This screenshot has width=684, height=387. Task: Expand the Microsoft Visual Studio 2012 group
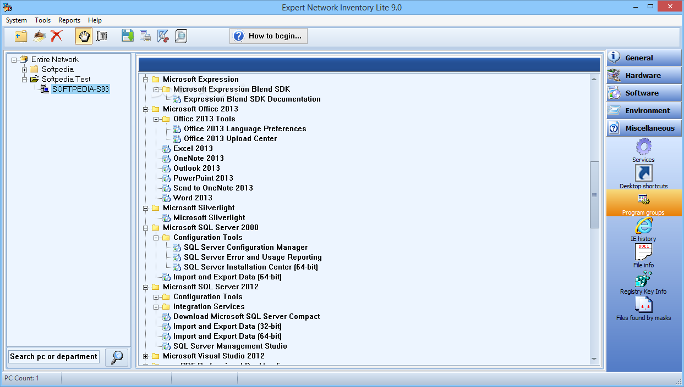146,356
